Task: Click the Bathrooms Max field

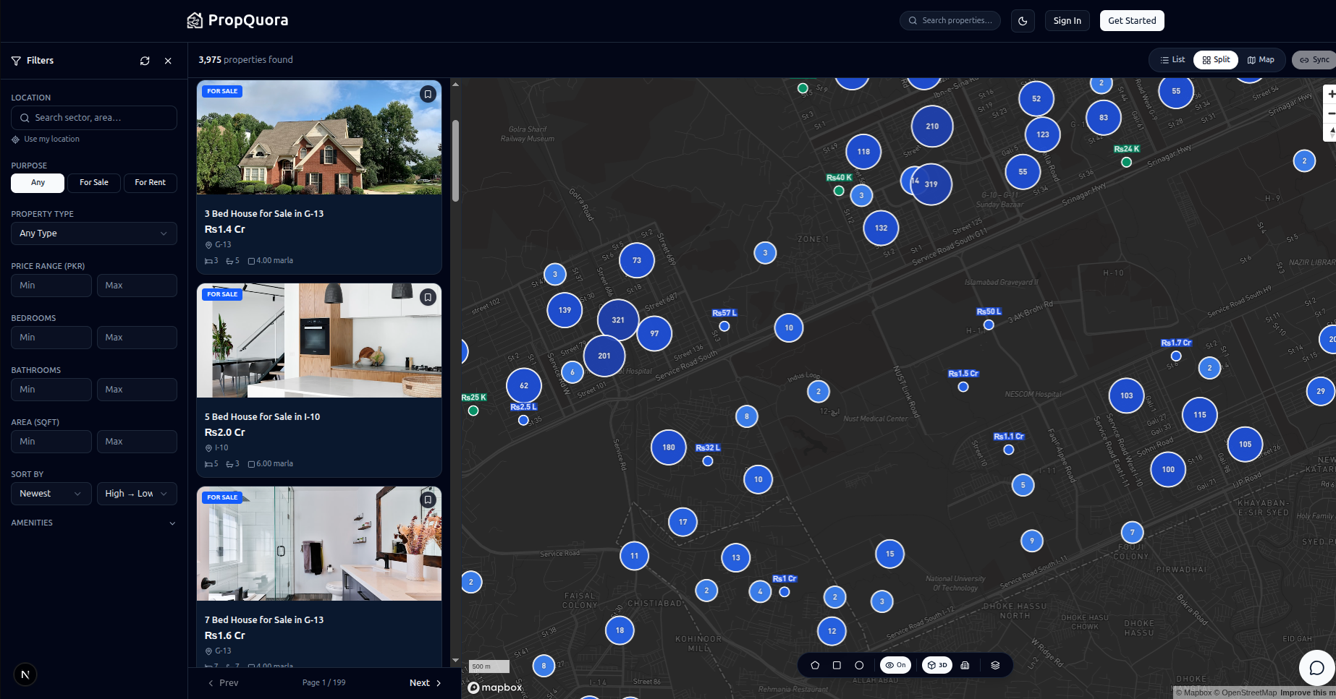Action: (137, 390)
